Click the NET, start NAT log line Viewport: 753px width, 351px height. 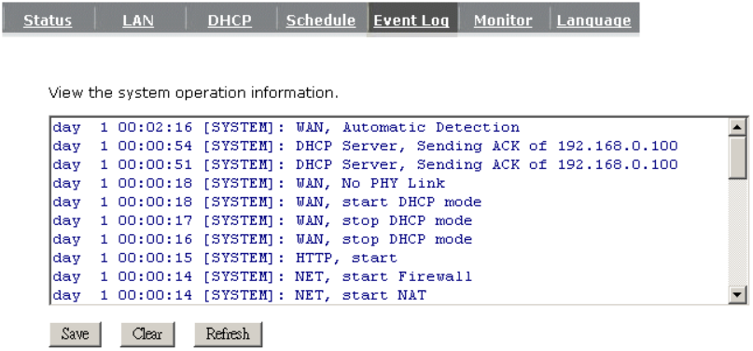point(239,295)
